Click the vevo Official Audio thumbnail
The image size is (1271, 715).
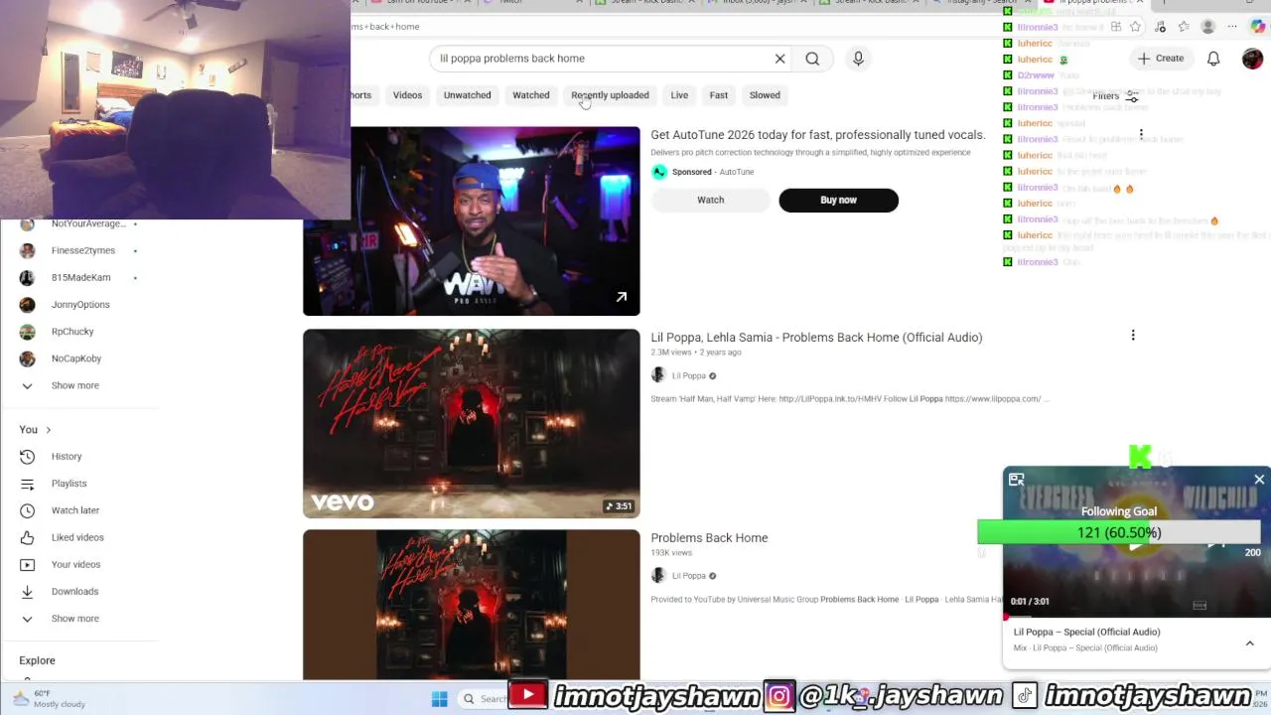pyautogui.click(x=472, y=423)
